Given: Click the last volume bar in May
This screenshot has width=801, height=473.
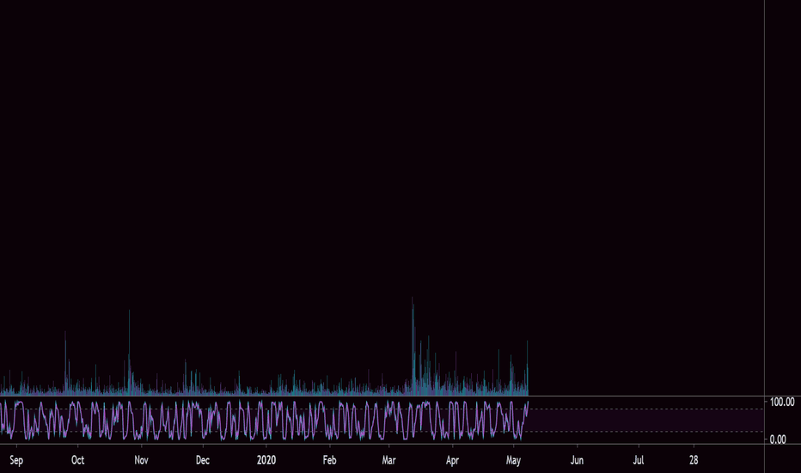Looking at the screenshot, I should coord(527,368).
